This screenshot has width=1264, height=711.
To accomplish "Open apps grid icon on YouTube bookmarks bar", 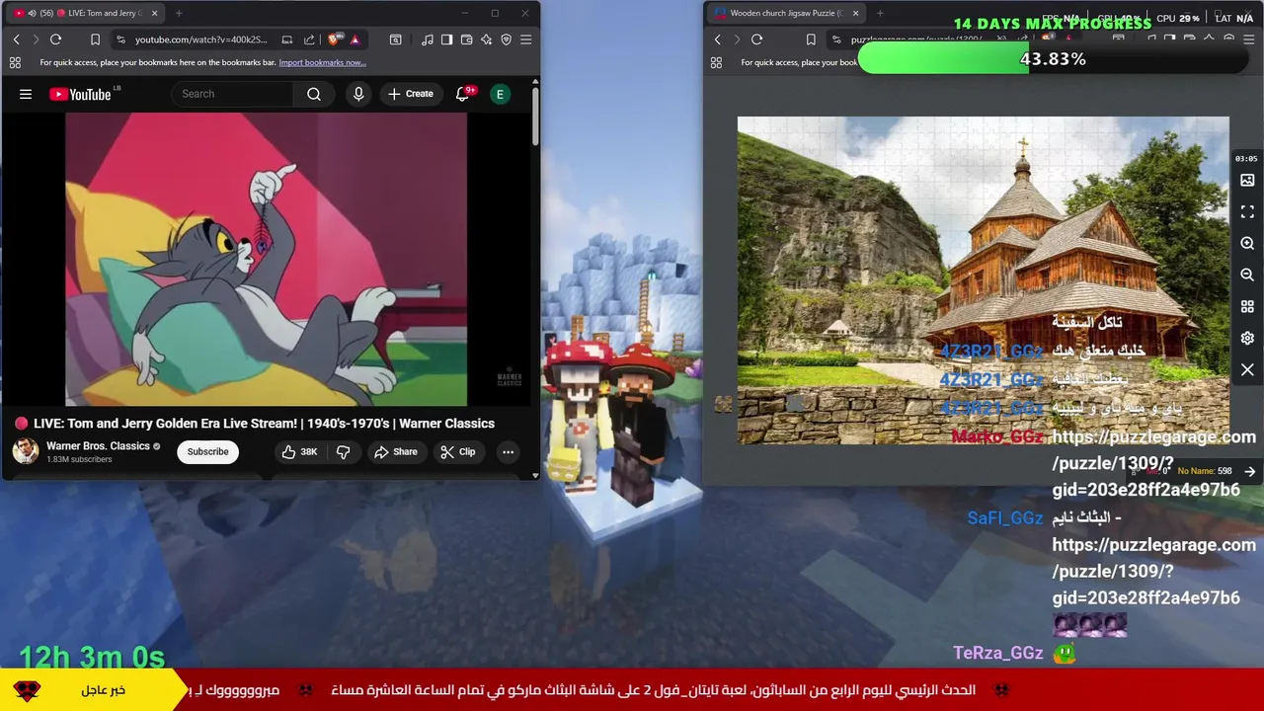I will [15, 62].
